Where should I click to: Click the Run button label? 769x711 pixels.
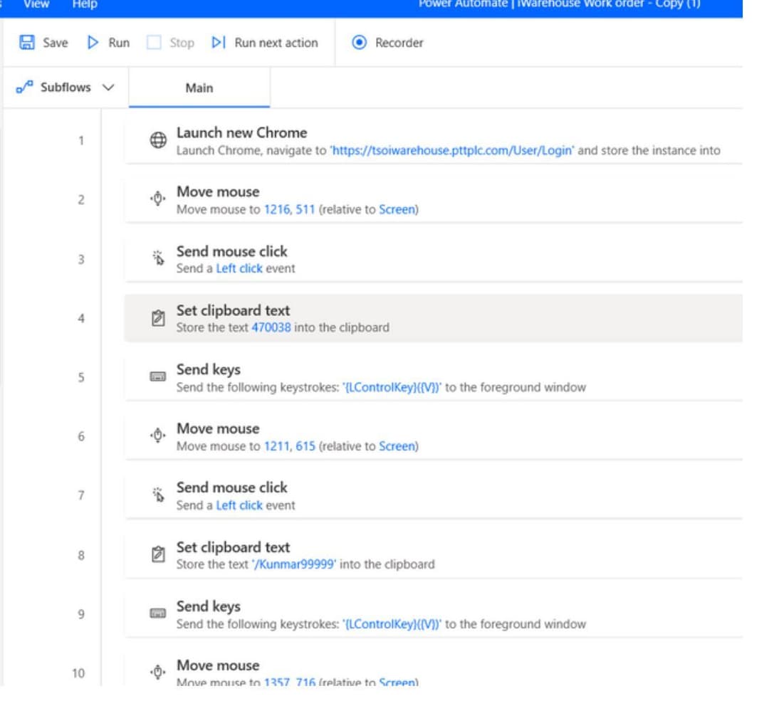[x=119, y=43]
